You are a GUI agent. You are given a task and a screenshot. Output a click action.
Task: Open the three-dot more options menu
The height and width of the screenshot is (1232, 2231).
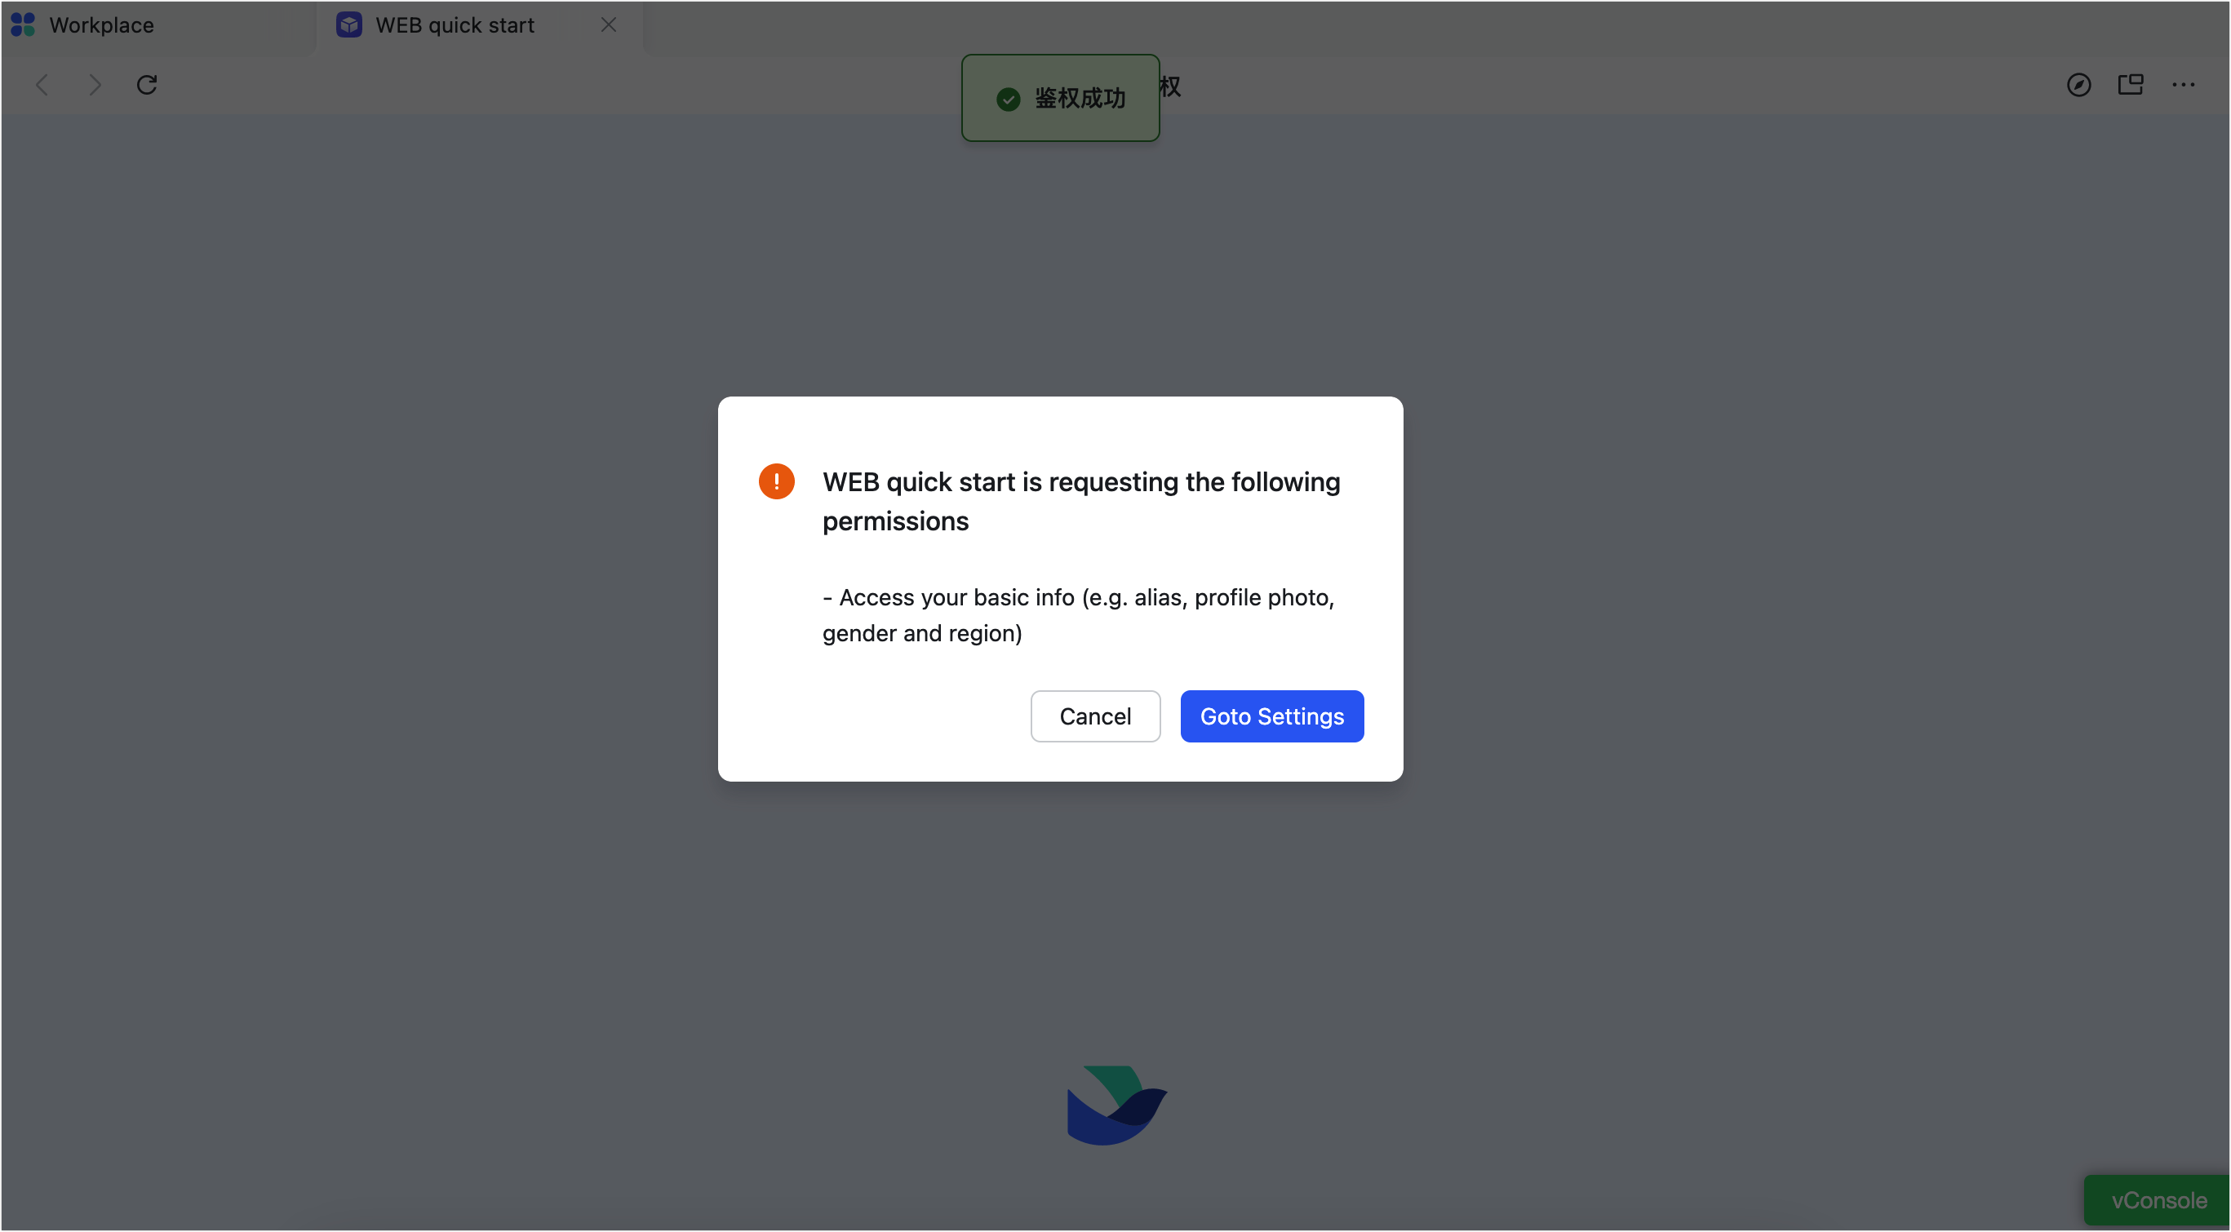(2183, 85)
